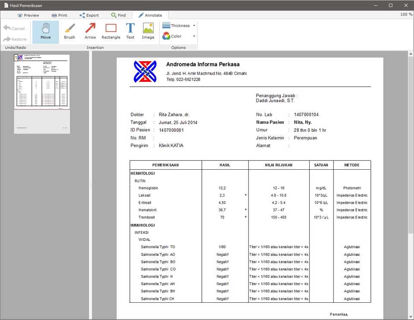Click Trombosit reference '150 - 450'
414x320 pixels.
tap(279, 217)
